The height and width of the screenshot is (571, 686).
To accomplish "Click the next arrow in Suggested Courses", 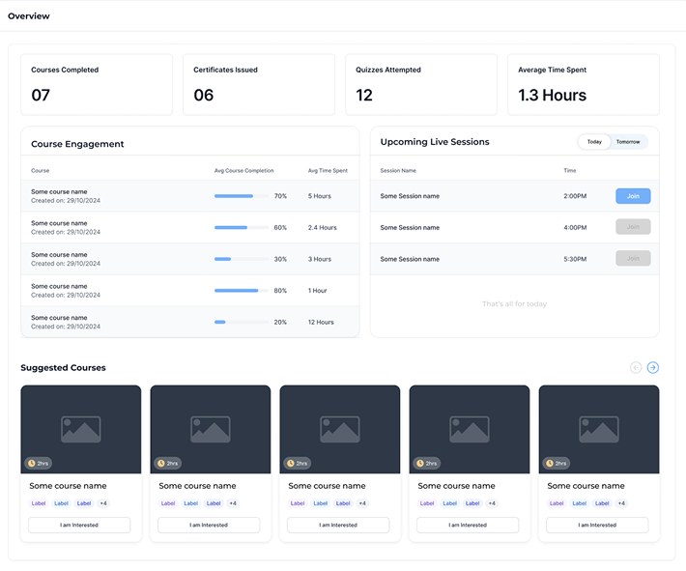I will pos(653,367).
